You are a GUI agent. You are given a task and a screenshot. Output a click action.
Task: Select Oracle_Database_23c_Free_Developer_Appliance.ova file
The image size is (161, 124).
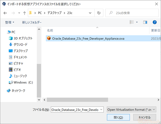tap(88, 38)
